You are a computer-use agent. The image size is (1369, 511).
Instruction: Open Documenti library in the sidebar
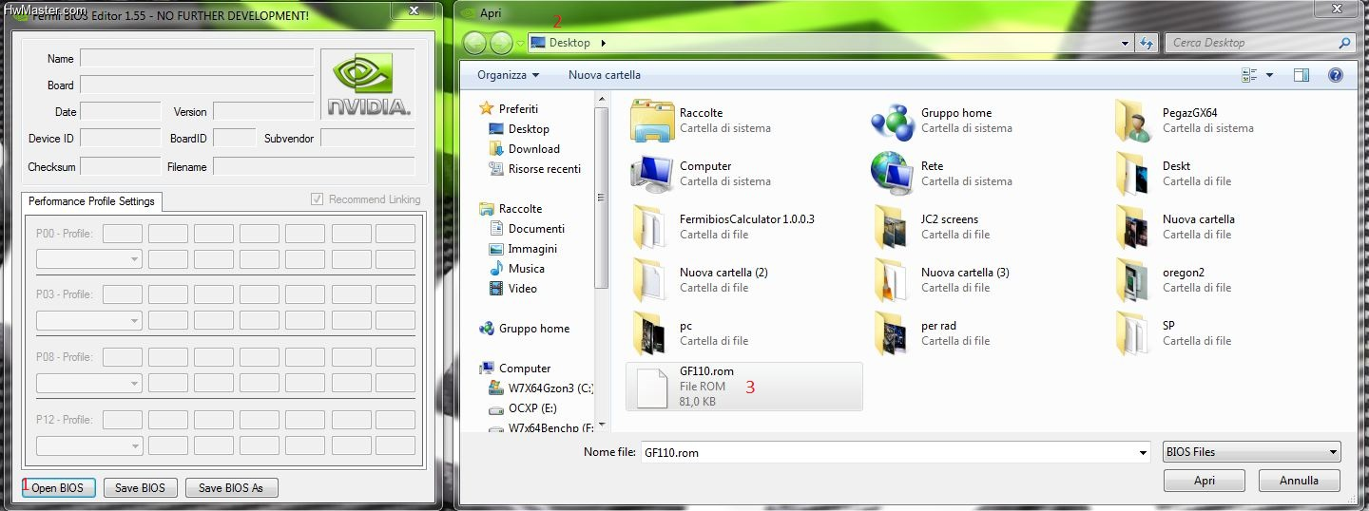point(536,229)
